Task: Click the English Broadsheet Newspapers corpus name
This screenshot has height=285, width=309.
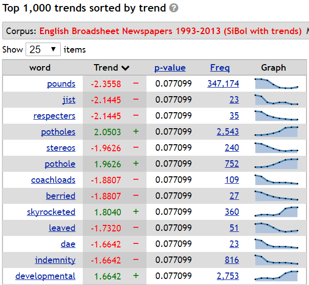Action: [x=171, y=31]
